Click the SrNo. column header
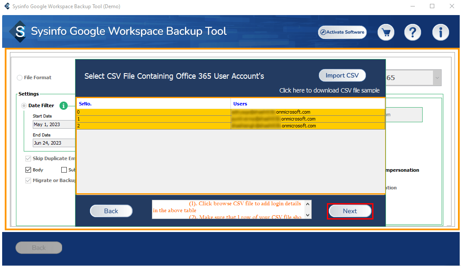The height and width of the screenshot is (266, 461). point(154,104)
